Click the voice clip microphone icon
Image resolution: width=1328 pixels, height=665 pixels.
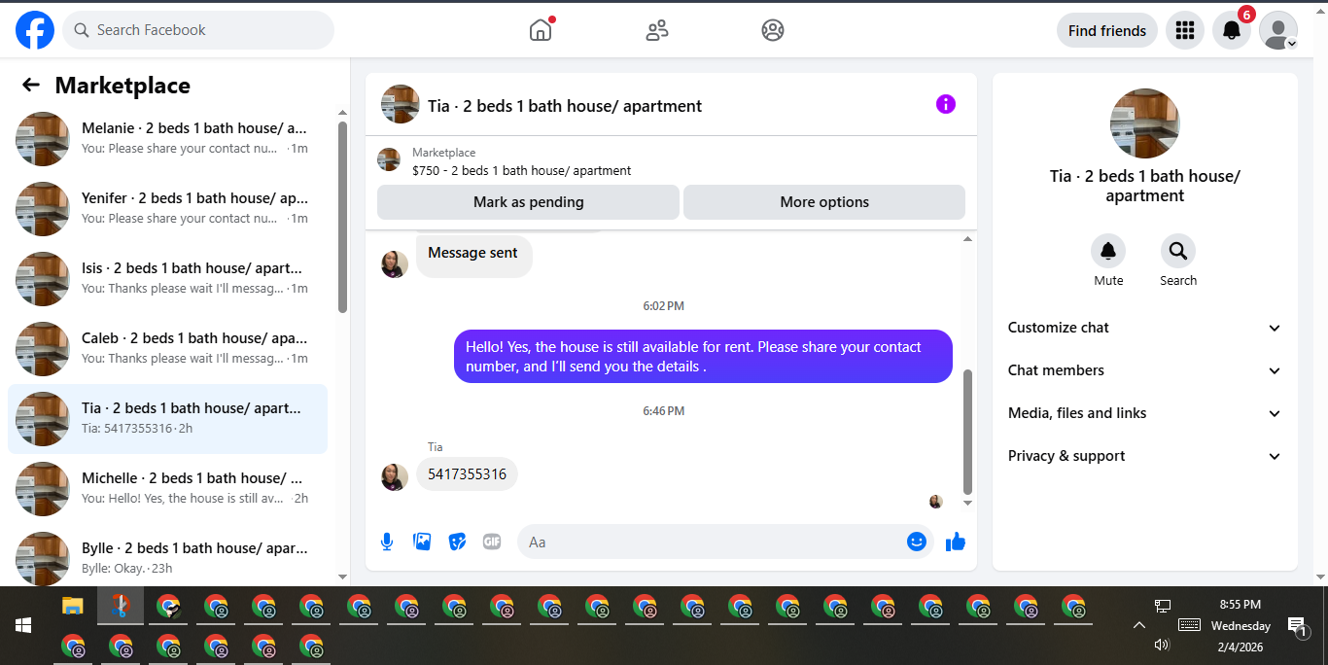387,542
